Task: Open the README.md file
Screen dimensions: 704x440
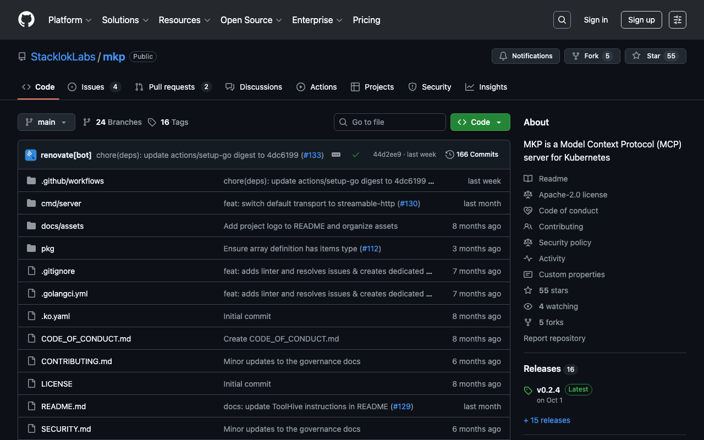Action: point(63,406)
